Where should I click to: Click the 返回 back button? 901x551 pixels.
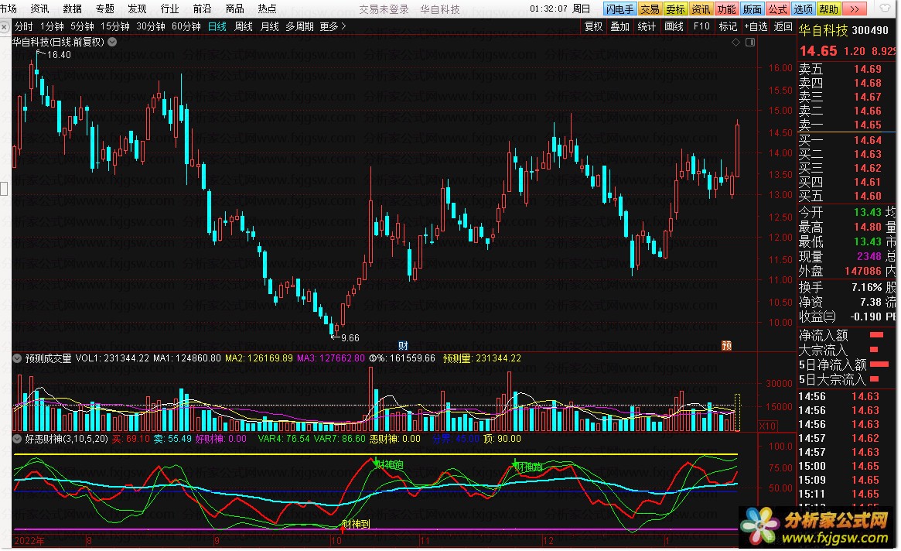783,26
